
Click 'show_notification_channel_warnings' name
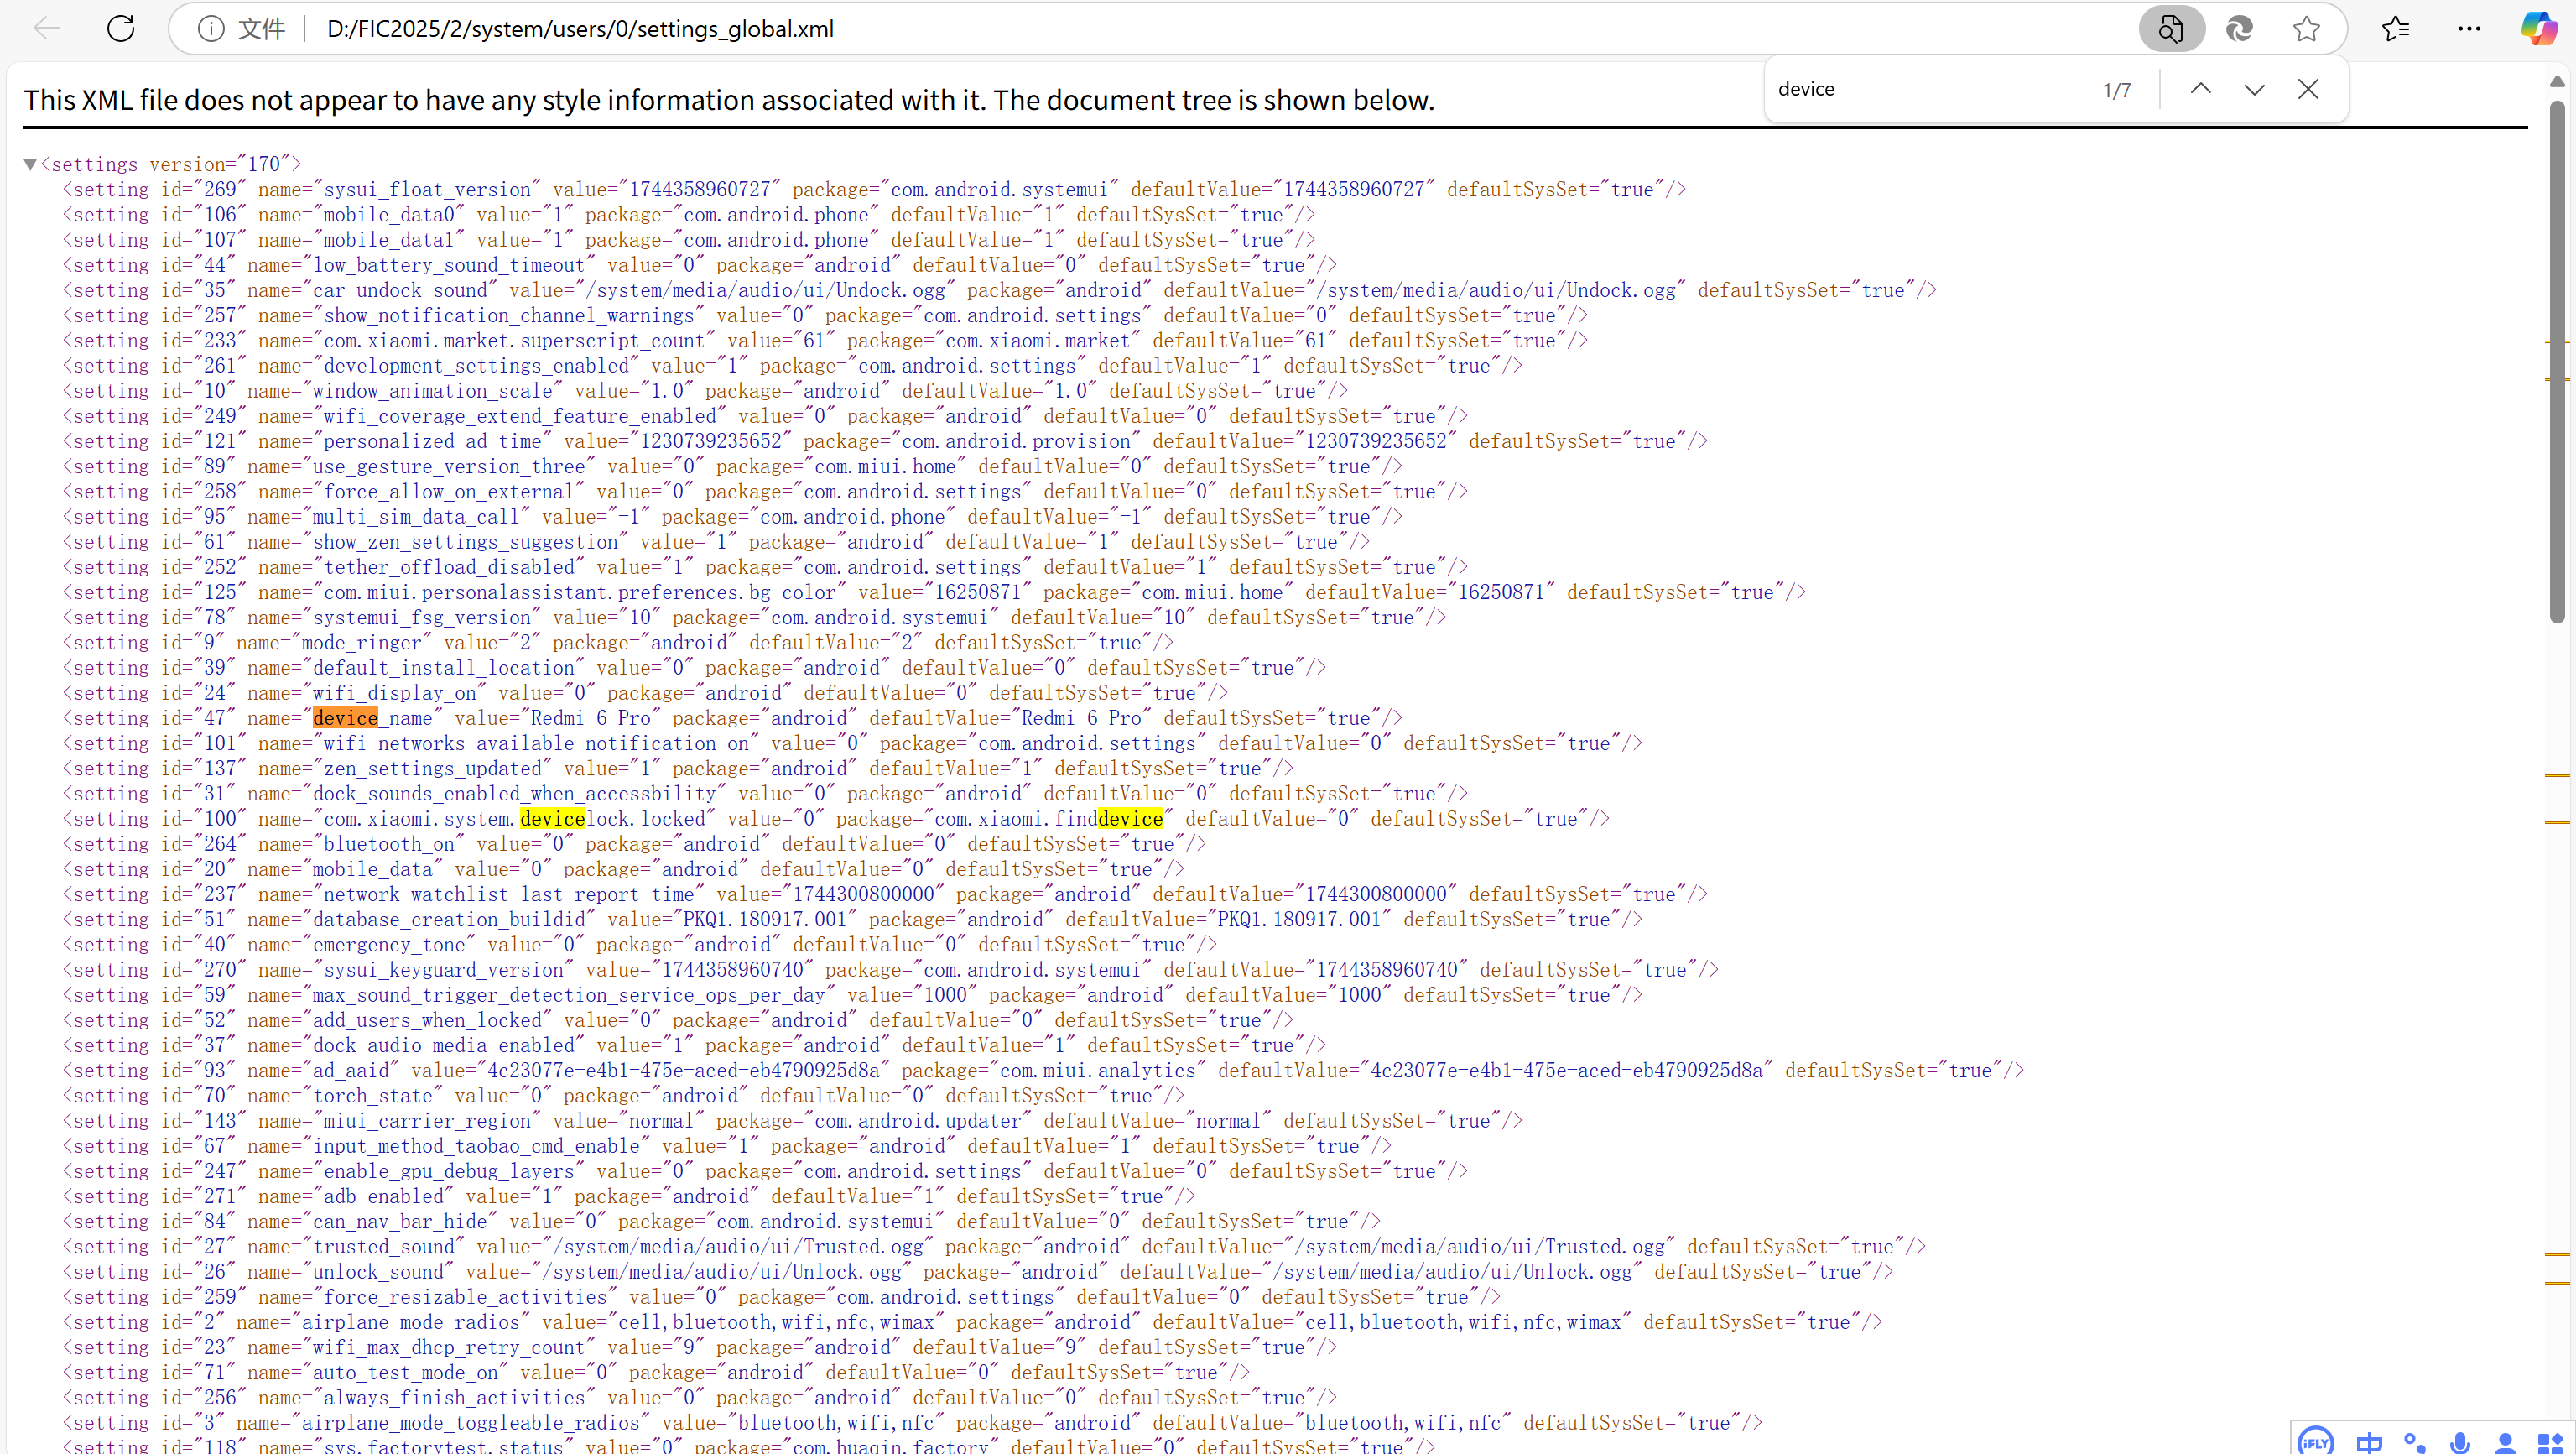509,316
